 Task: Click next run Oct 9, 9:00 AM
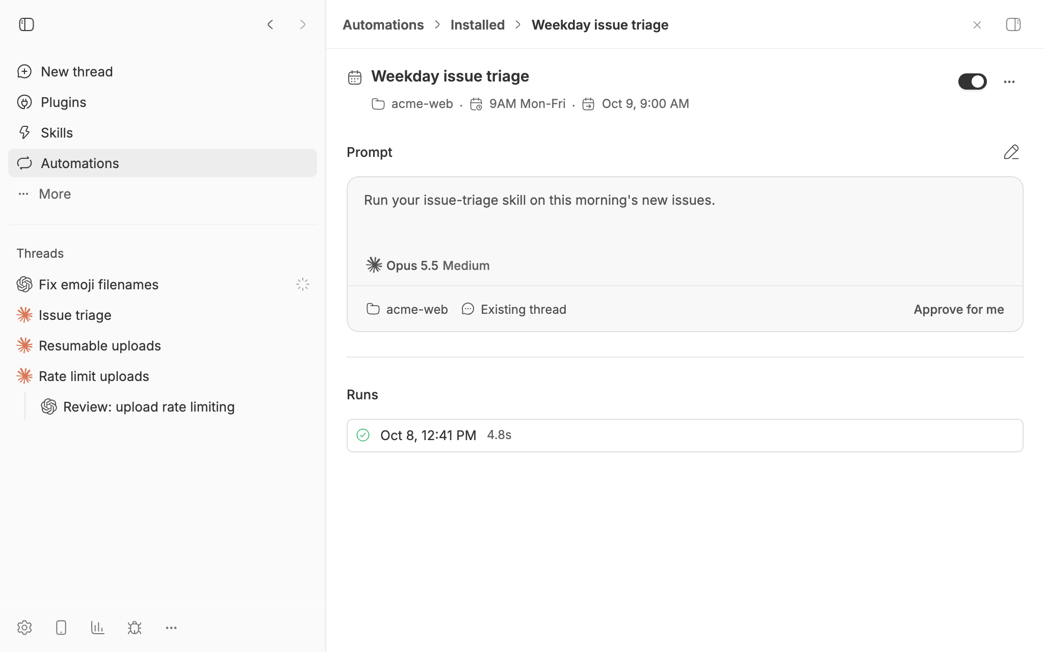click(x=636, y=104)
